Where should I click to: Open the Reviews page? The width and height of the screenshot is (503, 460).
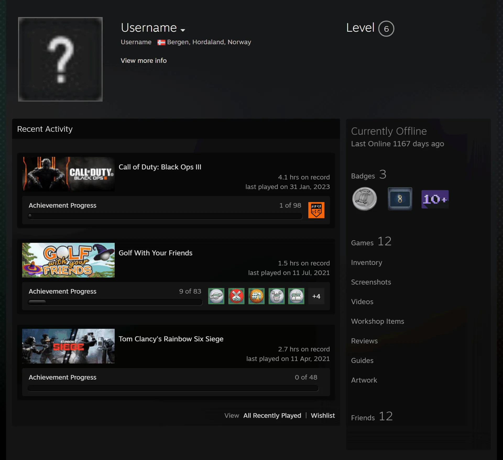pyautogui.click(x=364, y=341)
